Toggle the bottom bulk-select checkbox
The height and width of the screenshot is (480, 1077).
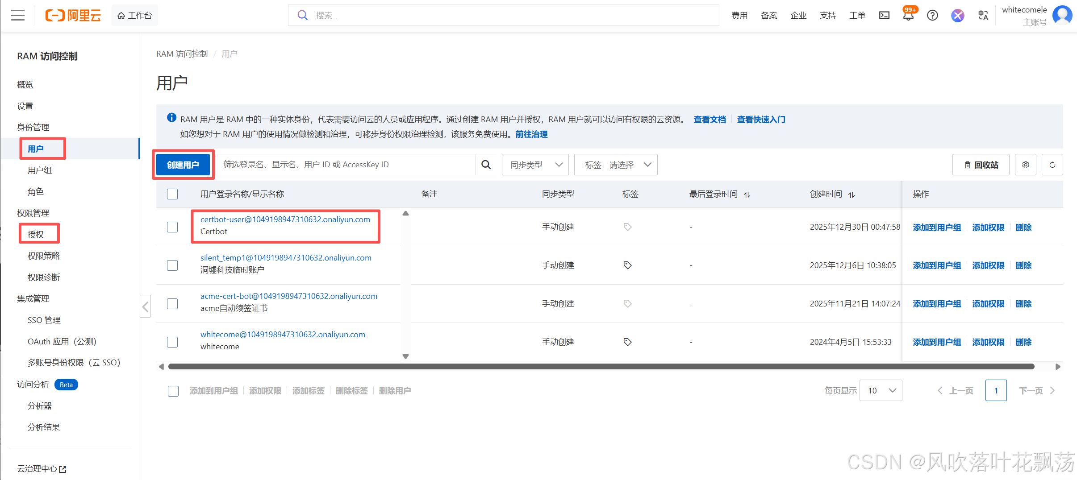click(x=173, y=391)
